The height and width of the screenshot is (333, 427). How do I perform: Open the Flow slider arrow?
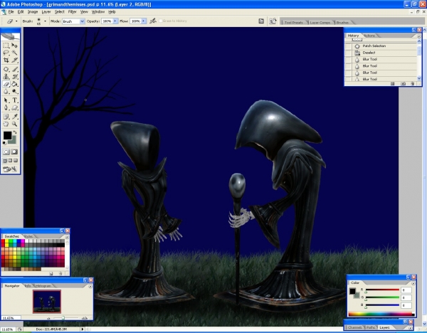pyautogui.click(x=144, y=21)
